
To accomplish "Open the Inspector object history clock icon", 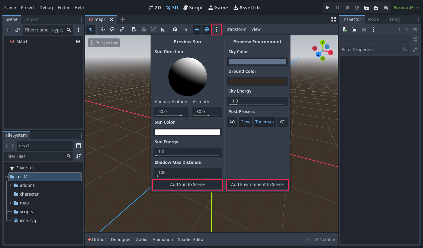I will click(x=415, y=29).
